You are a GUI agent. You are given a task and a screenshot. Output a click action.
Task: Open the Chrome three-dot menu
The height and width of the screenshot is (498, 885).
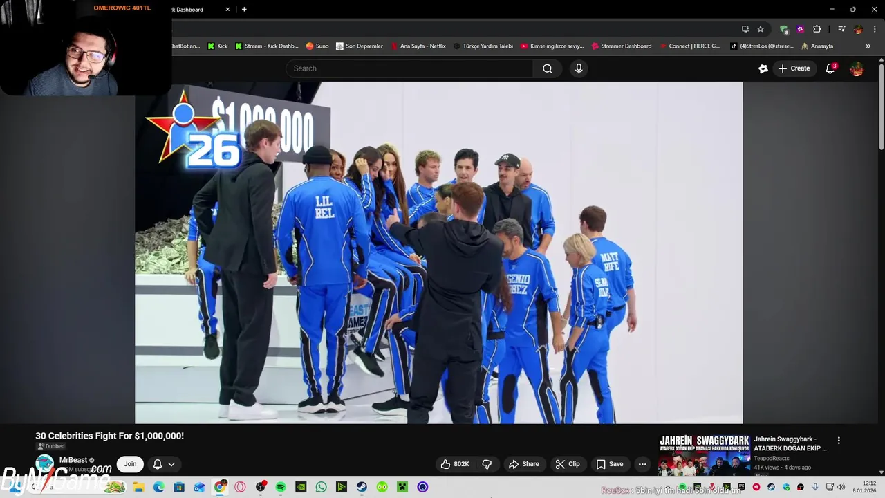[x=875, y=29]
